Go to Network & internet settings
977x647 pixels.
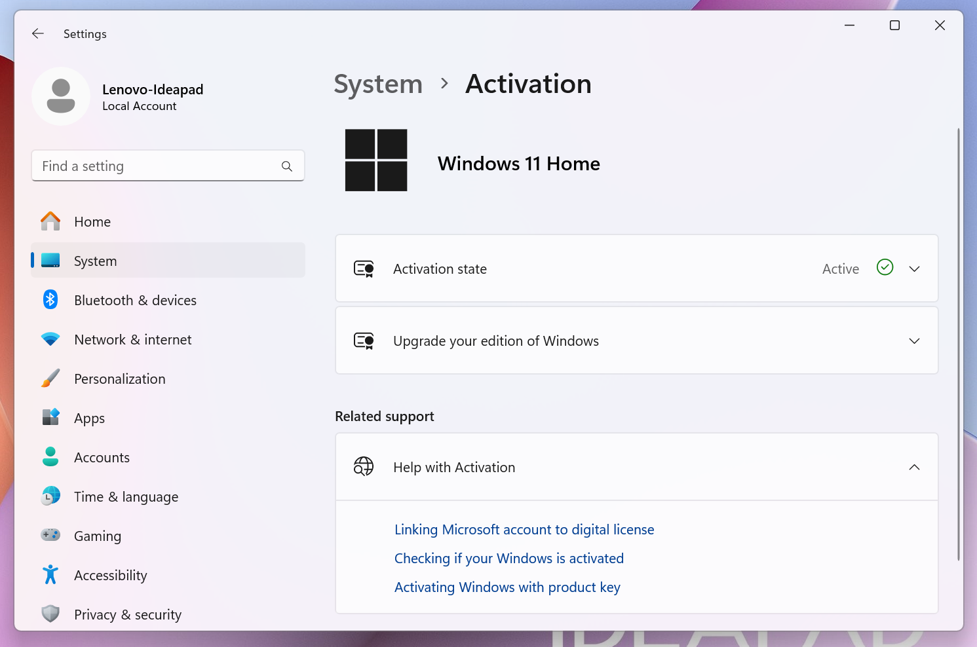pos(168,339)
